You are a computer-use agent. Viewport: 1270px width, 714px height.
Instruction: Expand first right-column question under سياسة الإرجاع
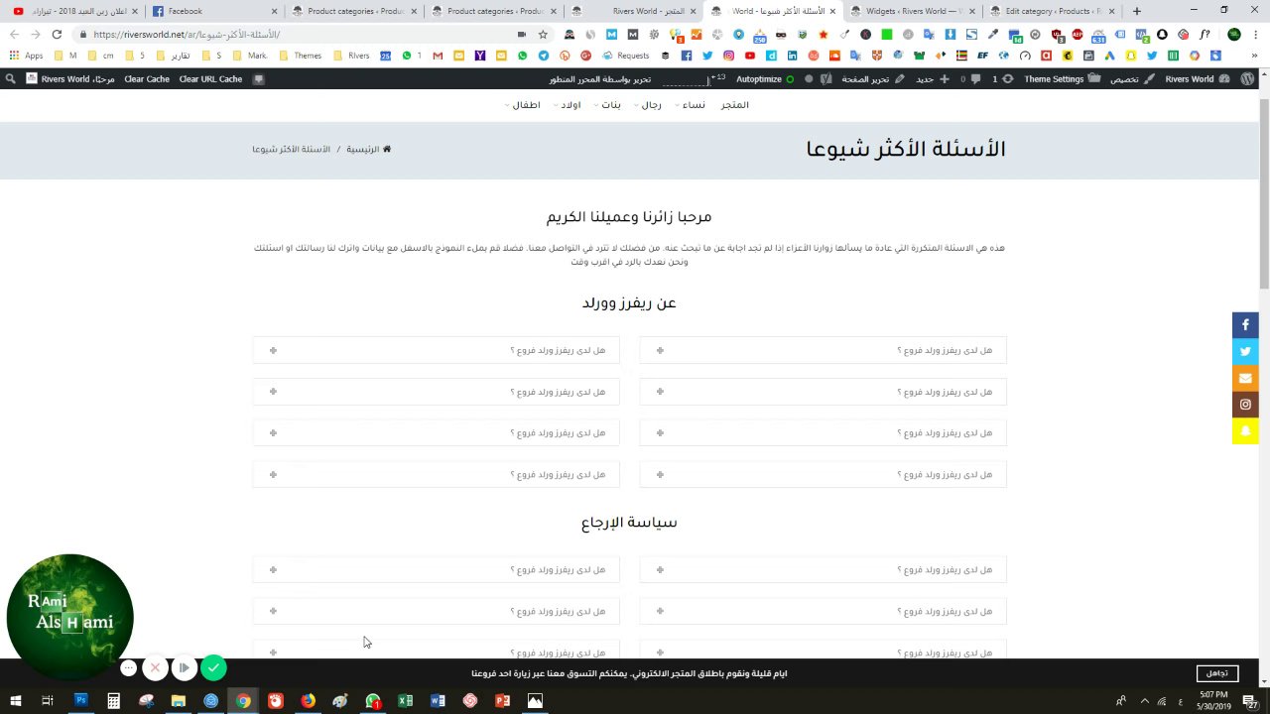(823, 569)
